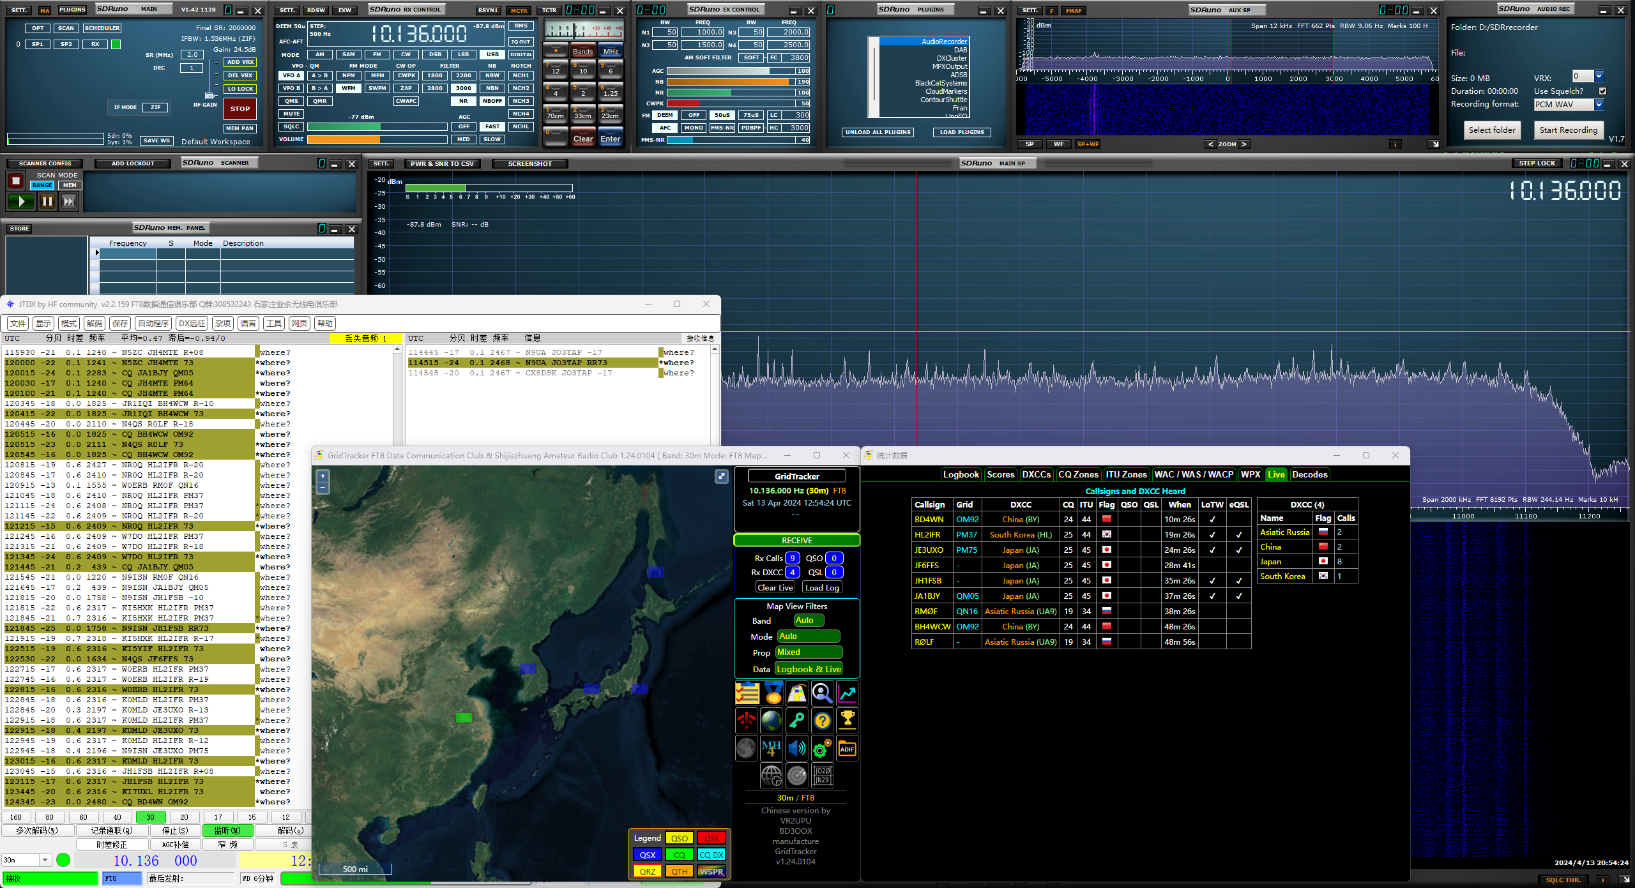Click UNLOAD ALL PLUGINS button

pos(878,132)
